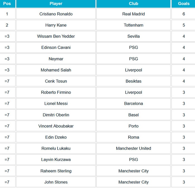The image size is (195, 188).
Task: Select the Manchester United club cell
Action: (x=133, y=148)
